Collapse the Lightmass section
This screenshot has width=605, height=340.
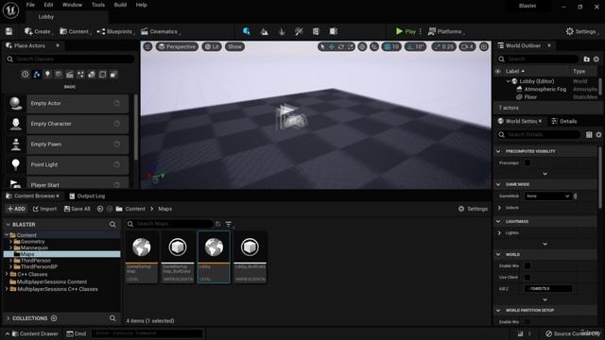point(498,221)
